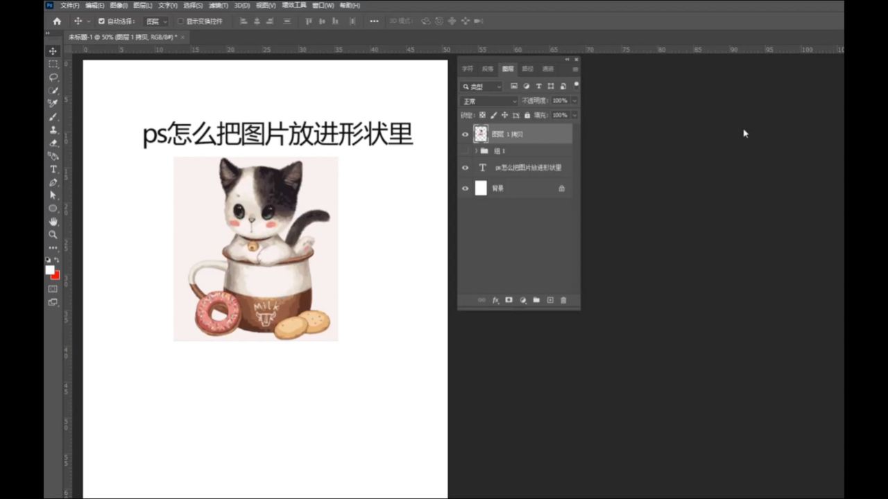This screenshot has height=499, width=888.
Task: Toggle lock position move icon
Action: tap(504, 115)
